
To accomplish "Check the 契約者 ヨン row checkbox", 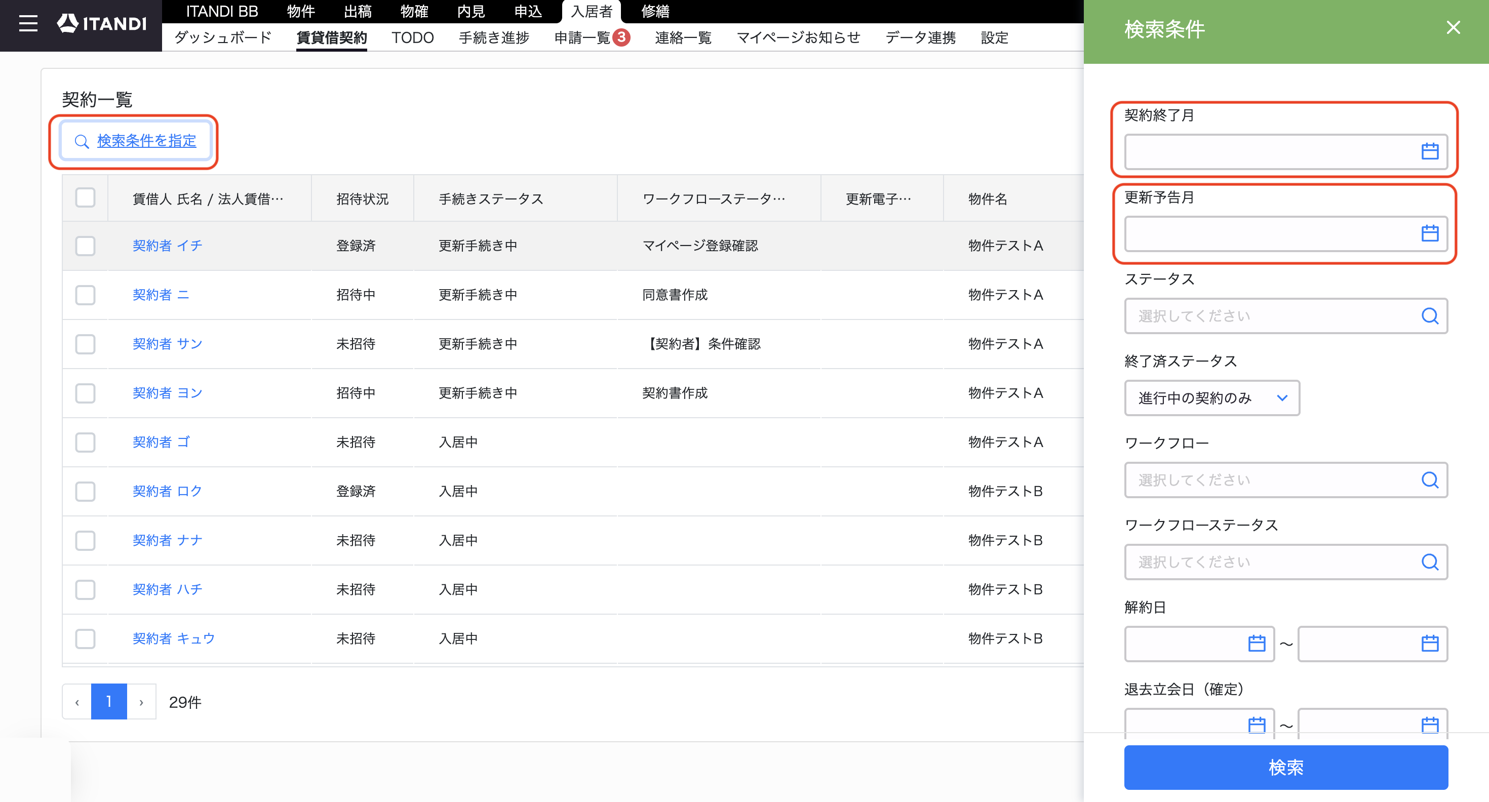I will pyautogui.click(x=85, y=393).
